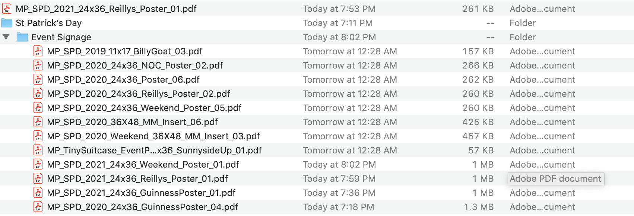Select MP_SPD_2020_24x36_Weekend_Poster_05.pdf

[144, 108]
